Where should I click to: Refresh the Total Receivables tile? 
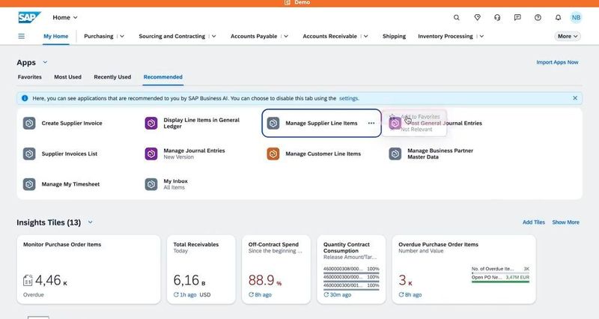click(x=176, y=294)
